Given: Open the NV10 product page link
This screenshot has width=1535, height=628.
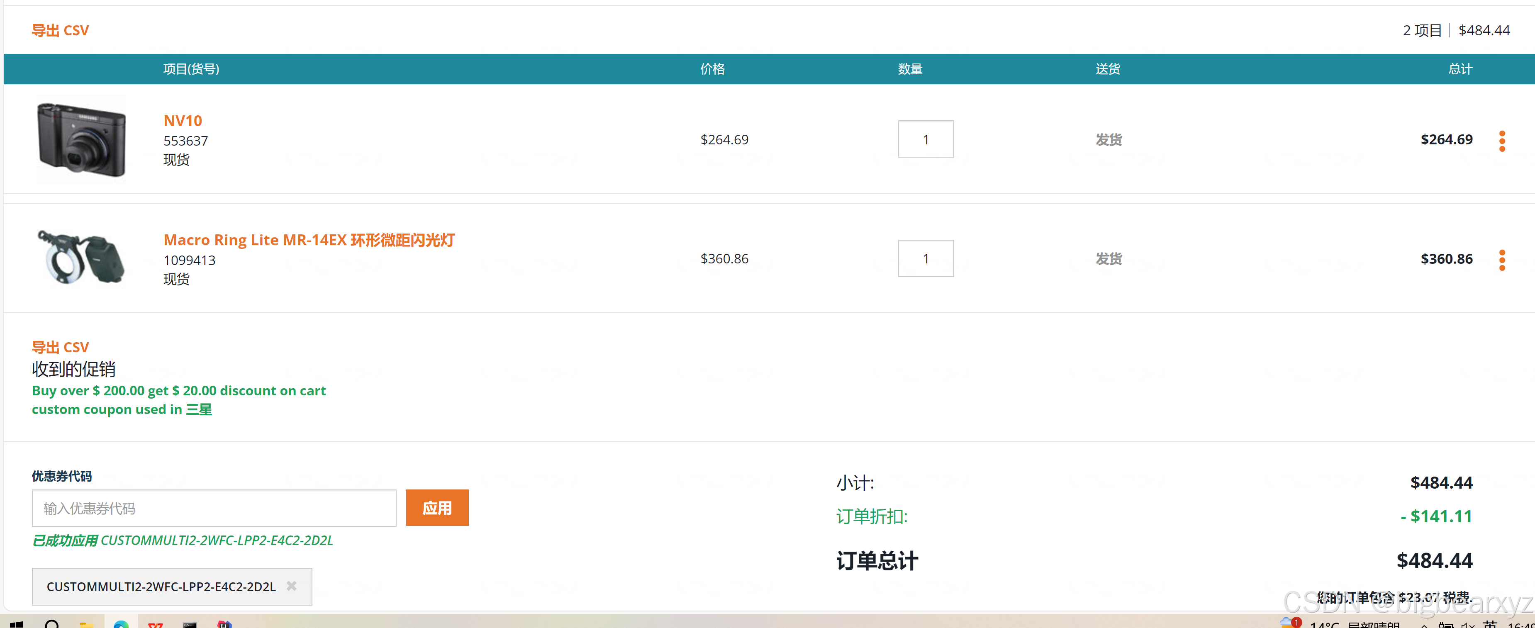Looking at the screenshot, I should (x=183, y=120).
